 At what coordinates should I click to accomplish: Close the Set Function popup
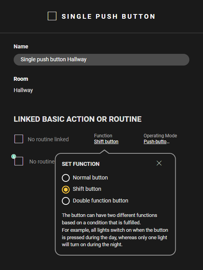click(159, 163)
